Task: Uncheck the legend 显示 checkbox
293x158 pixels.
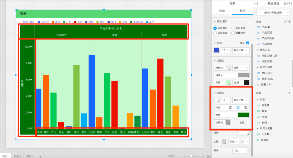Action: point(247,43)
